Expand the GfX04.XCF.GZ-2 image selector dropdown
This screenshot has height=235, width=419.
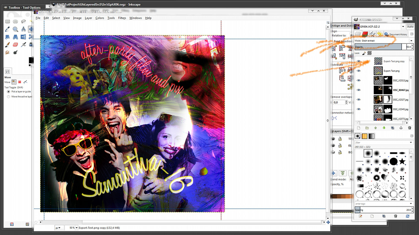403,26
